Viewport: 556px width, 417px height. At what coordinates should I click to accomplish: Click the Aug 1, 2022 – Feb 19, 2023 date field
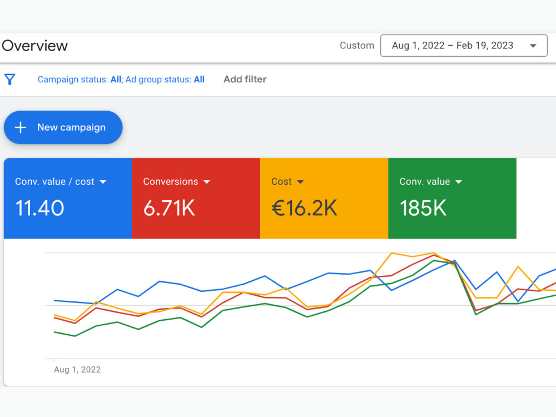coord(464,46)
